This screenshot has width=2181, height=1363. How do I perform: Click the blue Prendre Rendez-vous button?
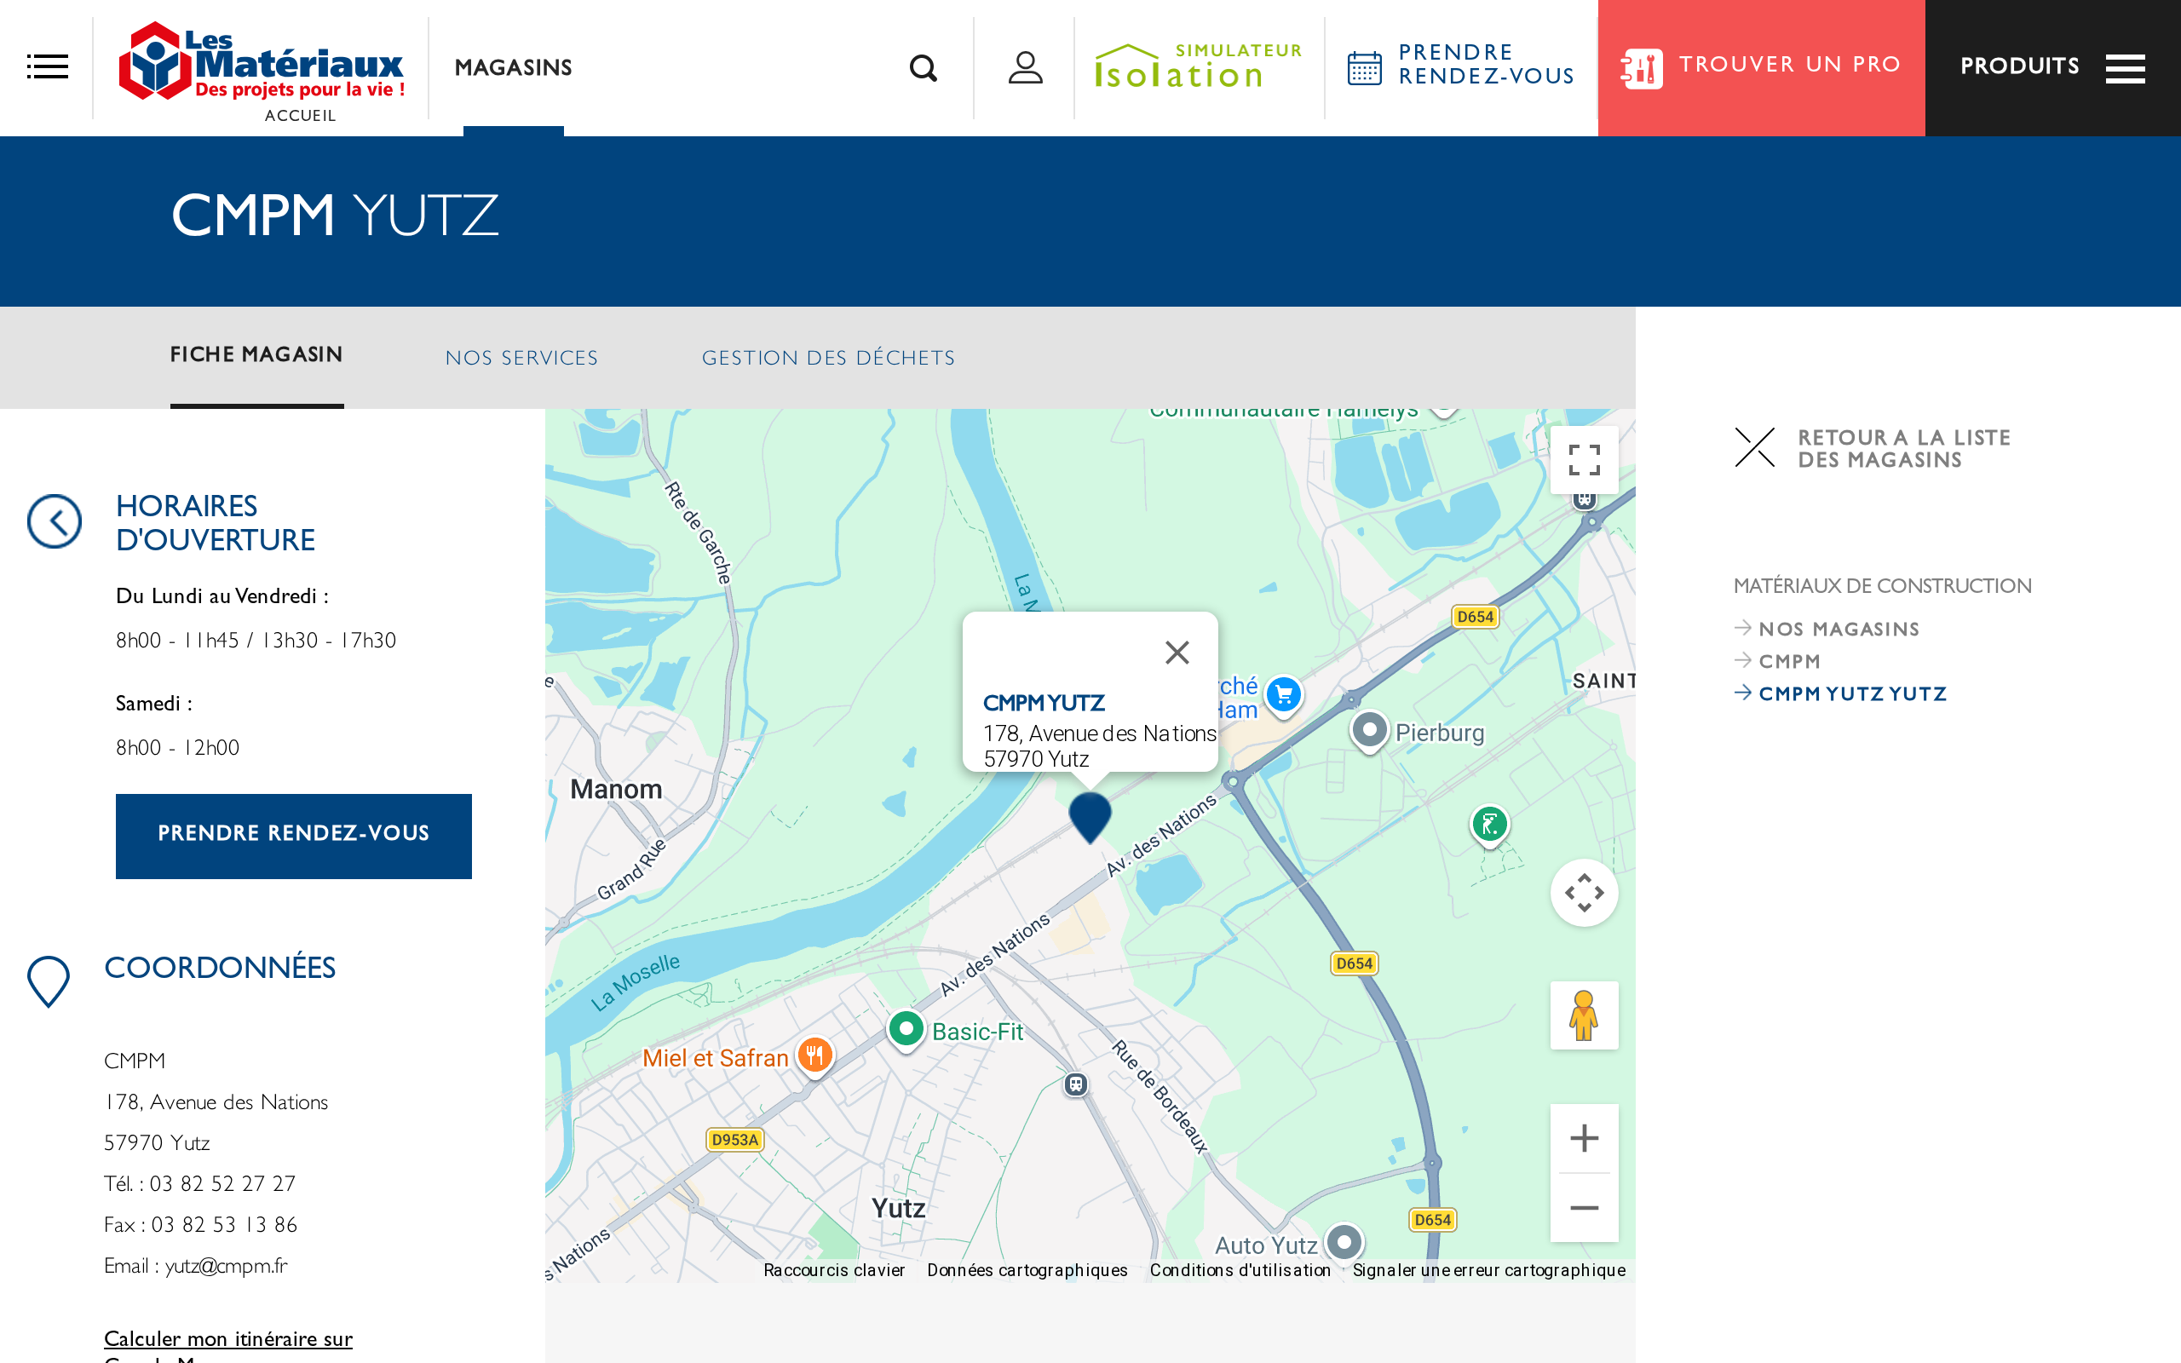(x=294, y=836)
